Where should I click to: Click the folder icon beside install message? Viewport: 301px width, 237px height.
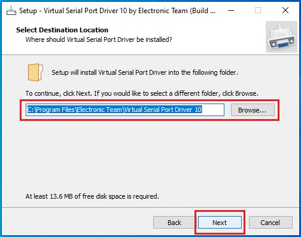coord(35,72)
